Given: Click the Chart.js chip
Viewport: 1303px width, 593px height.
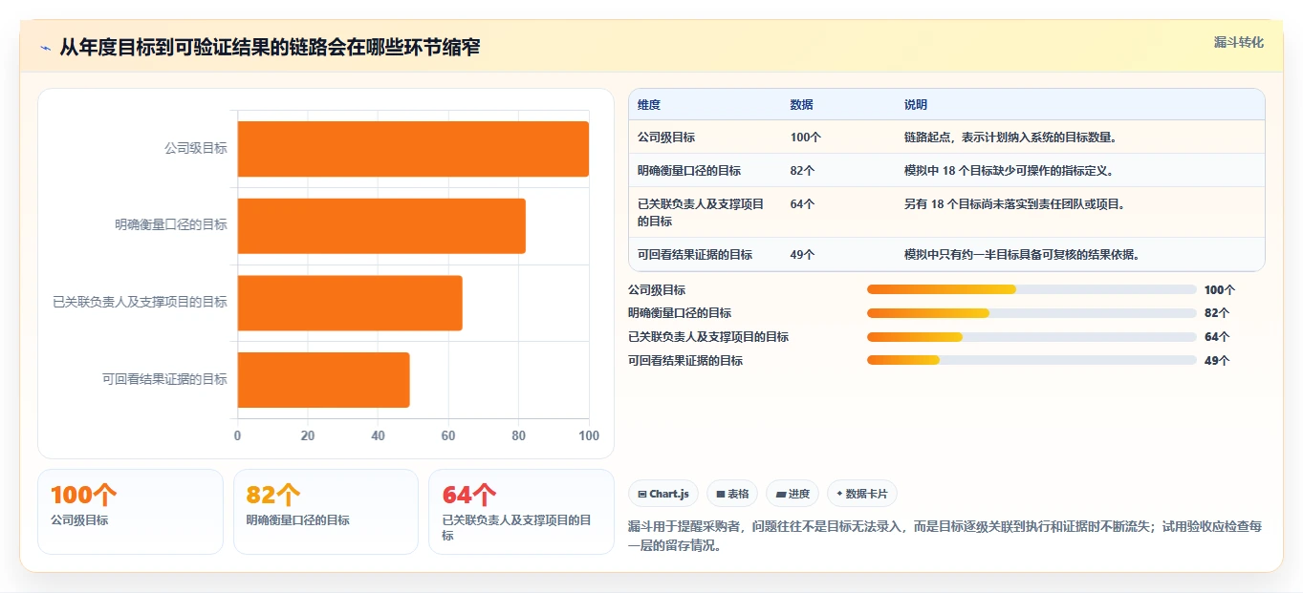Looking at the screenshot, I should (x=662, y=494).
